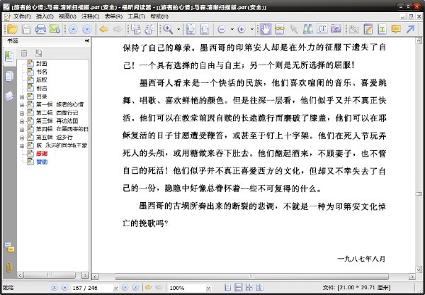425x295 pixels.
Task: Go to previous page using toolbar up arrow
Action: (x=73, y=29)
